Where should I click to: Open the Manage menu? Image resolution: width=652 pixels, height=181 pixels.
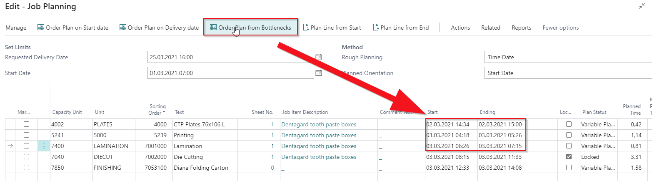(x=16, y=28)
